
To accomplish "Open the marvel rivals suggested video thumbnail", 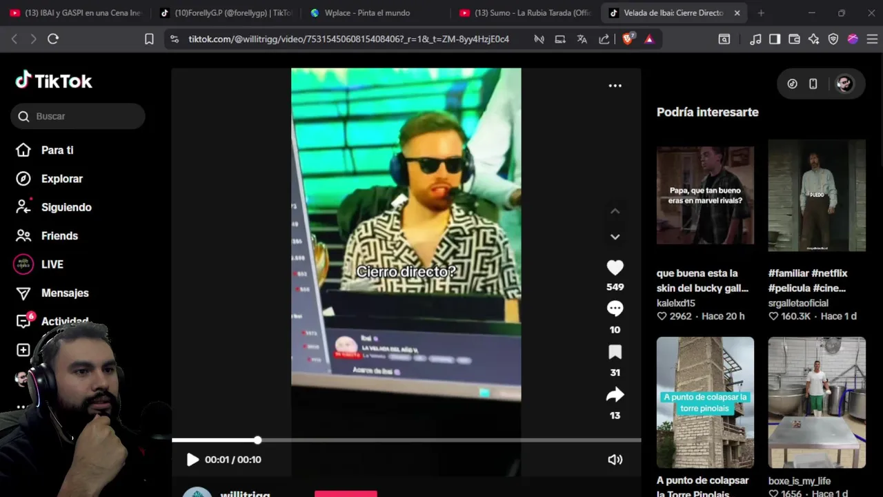I will click(705, 195).
